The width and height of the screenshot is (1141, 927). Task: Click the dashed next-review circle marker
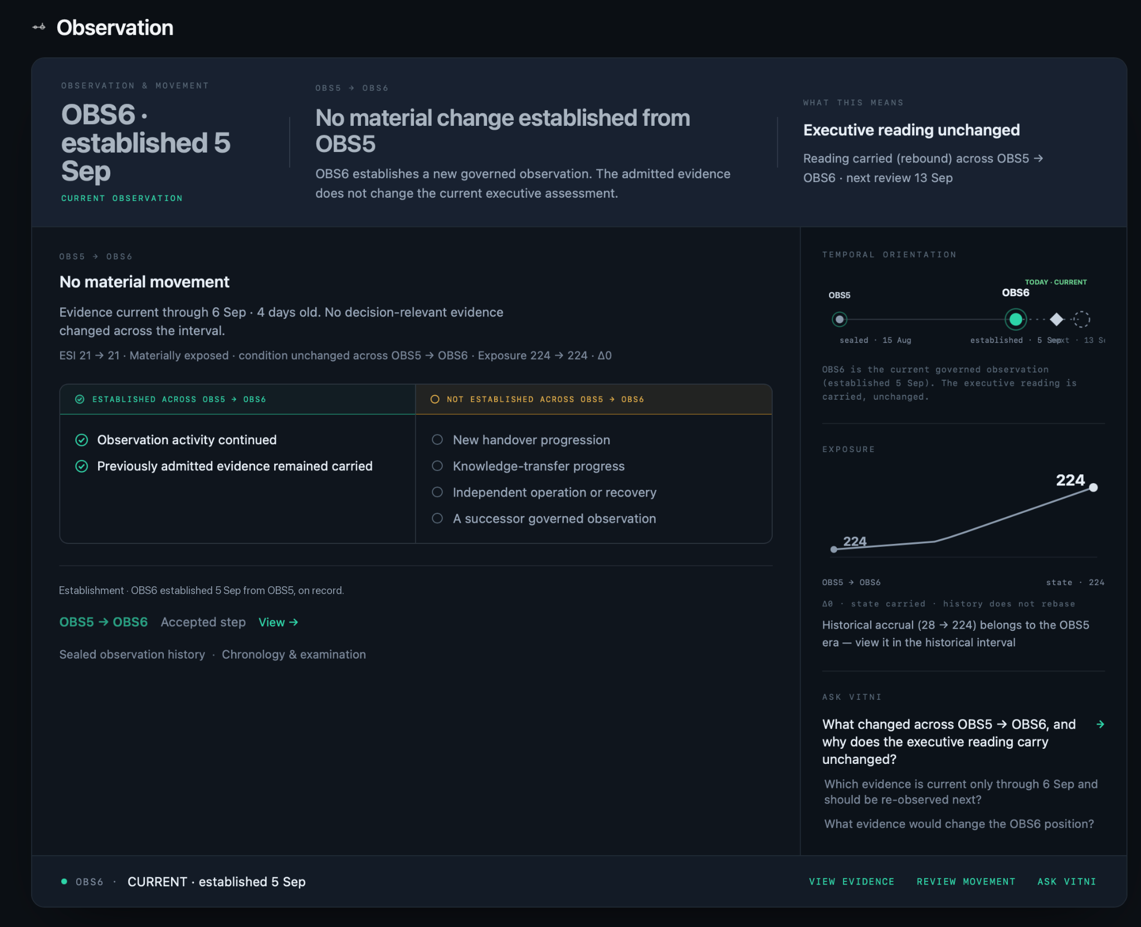tap(1081, 320)
